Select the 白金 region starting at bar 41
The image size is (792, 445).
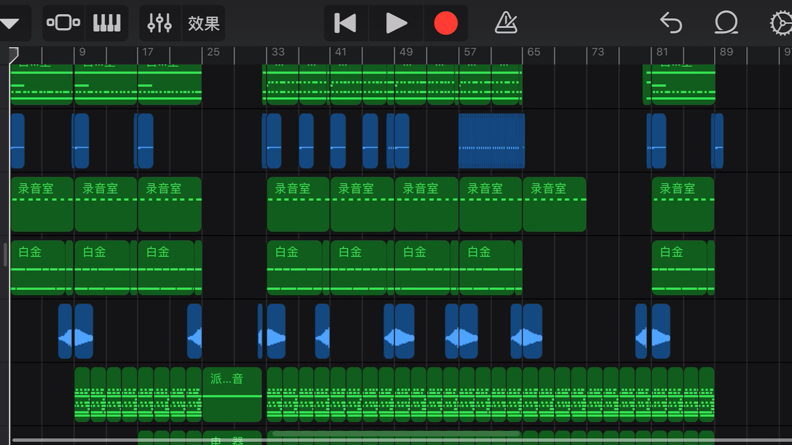point(358,268)
